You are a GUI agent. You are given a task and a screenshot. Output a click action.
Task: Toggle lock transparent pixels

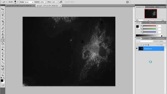point(141,45)
